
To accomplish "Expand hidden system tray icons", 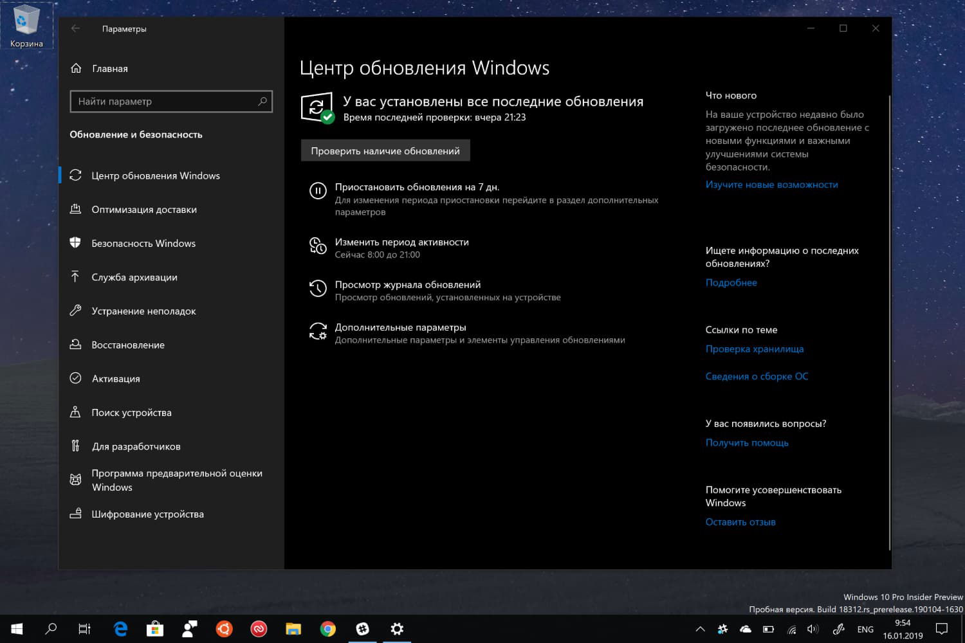I will tap(700, 629).
